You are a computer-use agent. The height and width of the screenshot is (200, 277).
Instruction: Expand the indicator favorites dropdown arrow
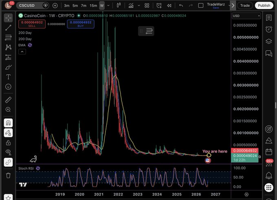click(139, 5)
